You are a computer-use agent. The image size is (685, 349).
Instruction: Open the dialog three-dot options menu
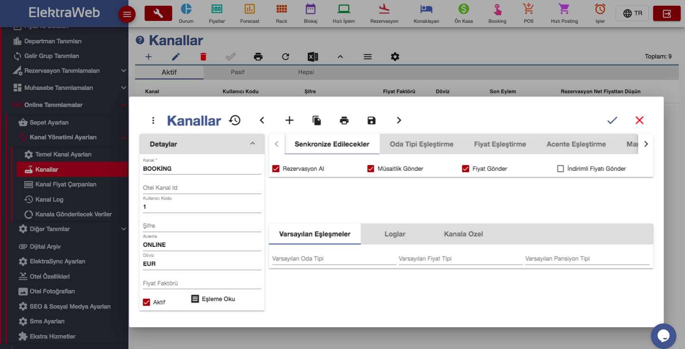tap(153, 120)
